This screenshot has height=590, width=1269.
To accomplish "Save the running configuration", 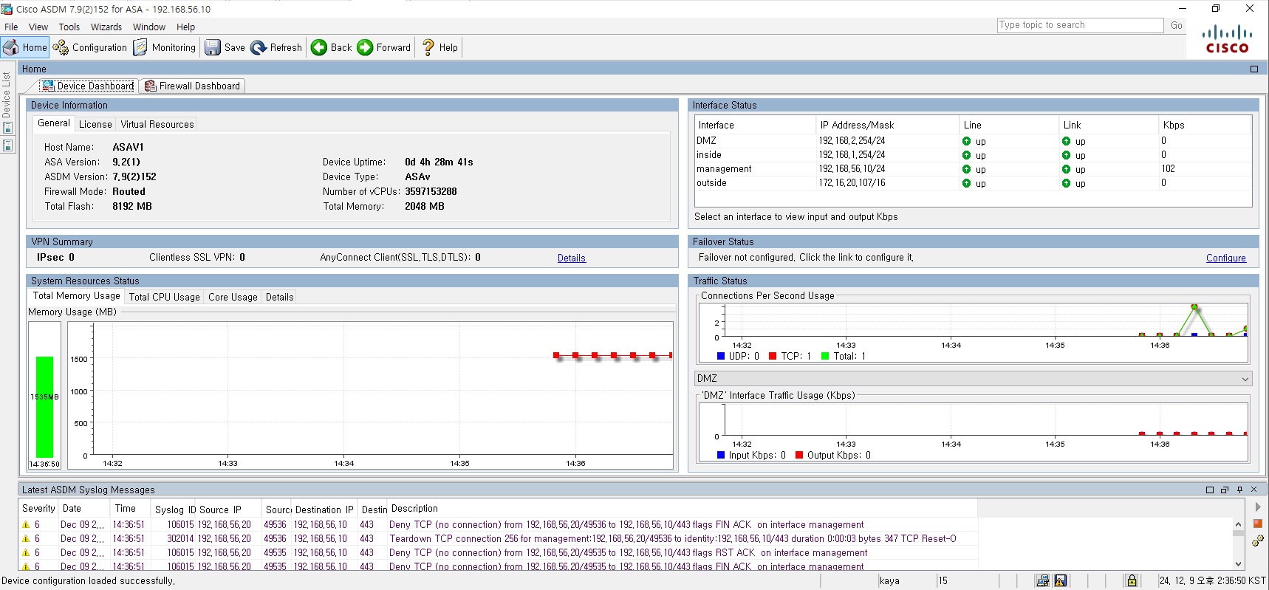I will 225,47.
